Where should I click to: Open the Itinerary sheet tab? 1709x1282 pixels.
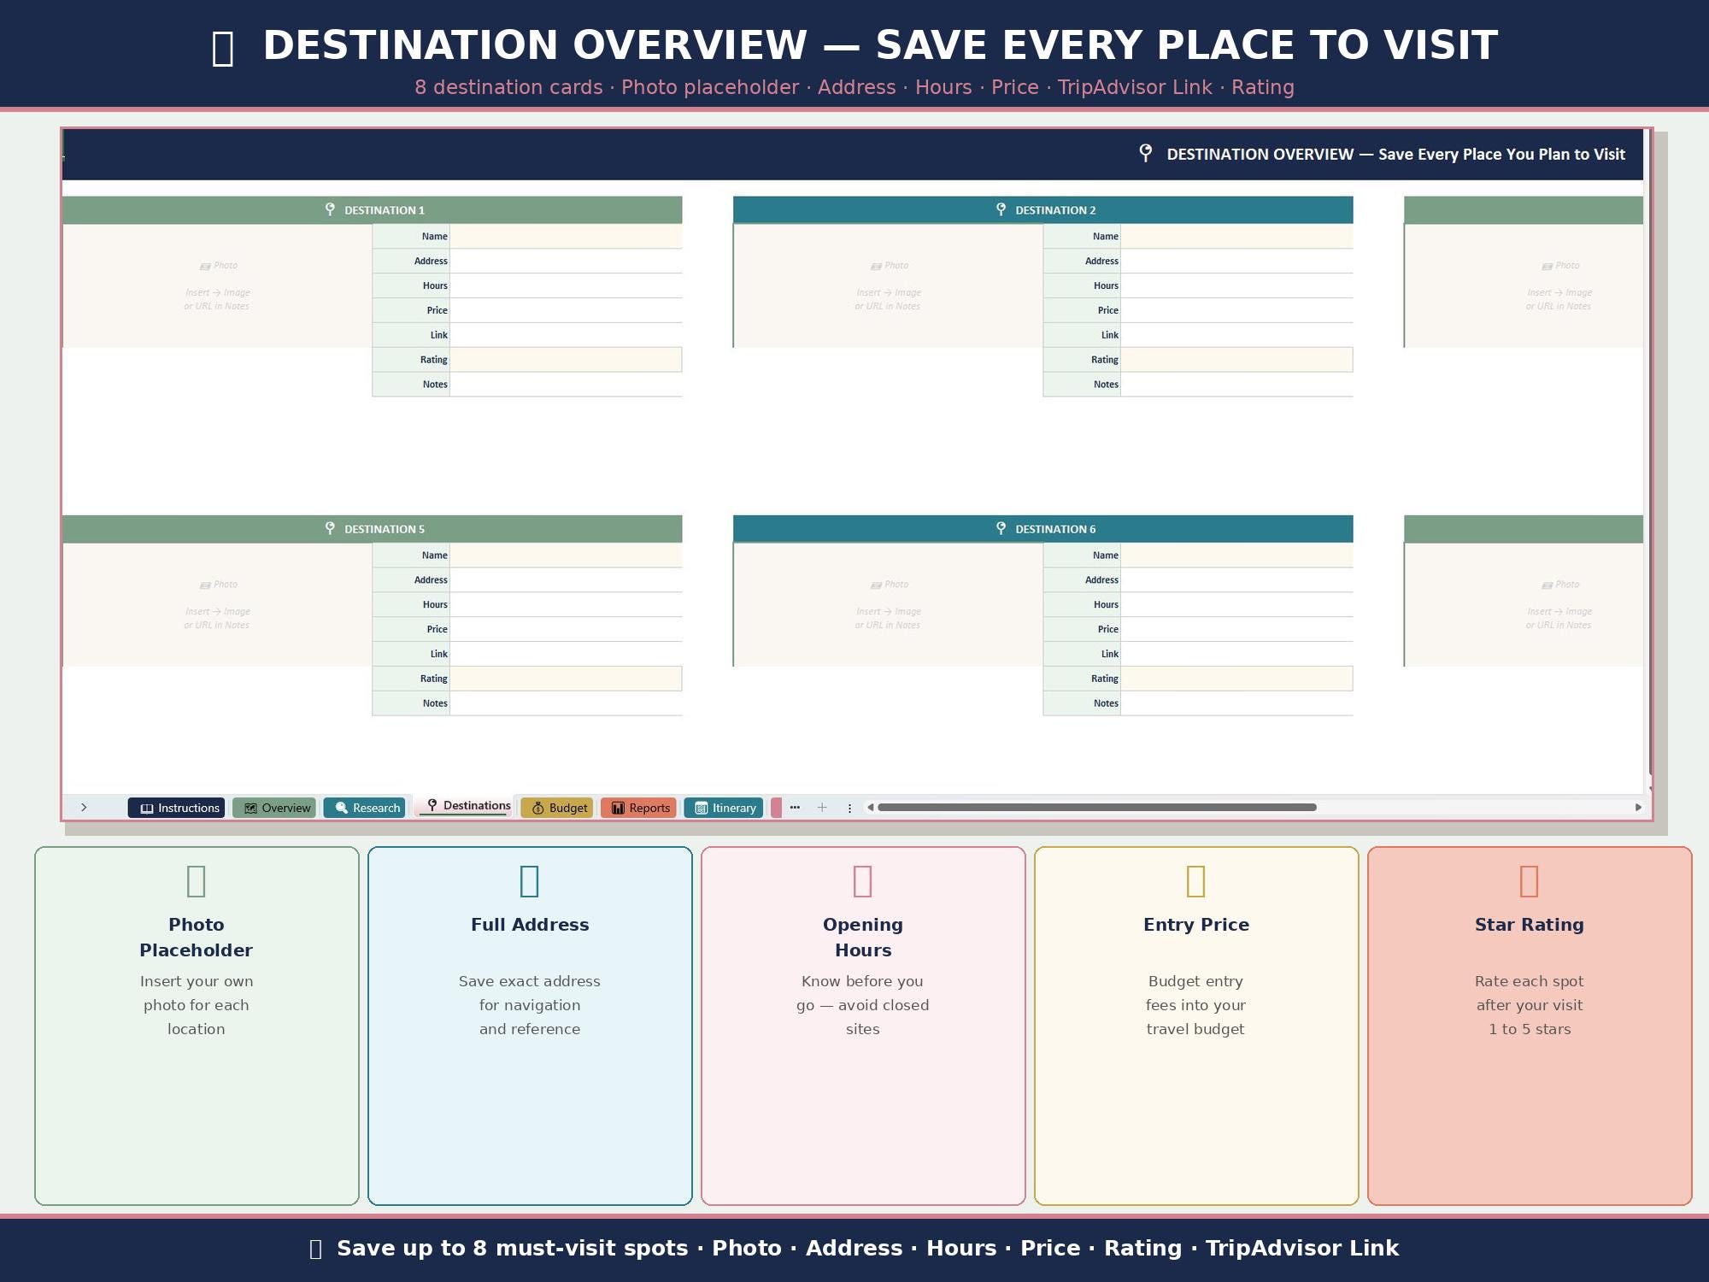pos(724,808)
